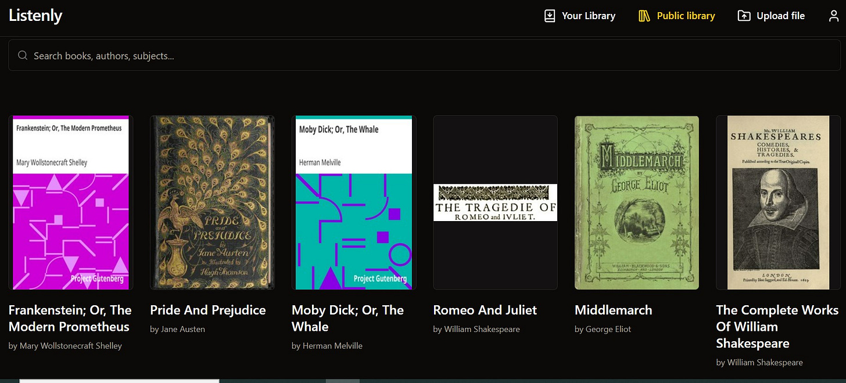The image size is (846, 383).
Task: Click the search magnifier icon
Action: (23, 56)
